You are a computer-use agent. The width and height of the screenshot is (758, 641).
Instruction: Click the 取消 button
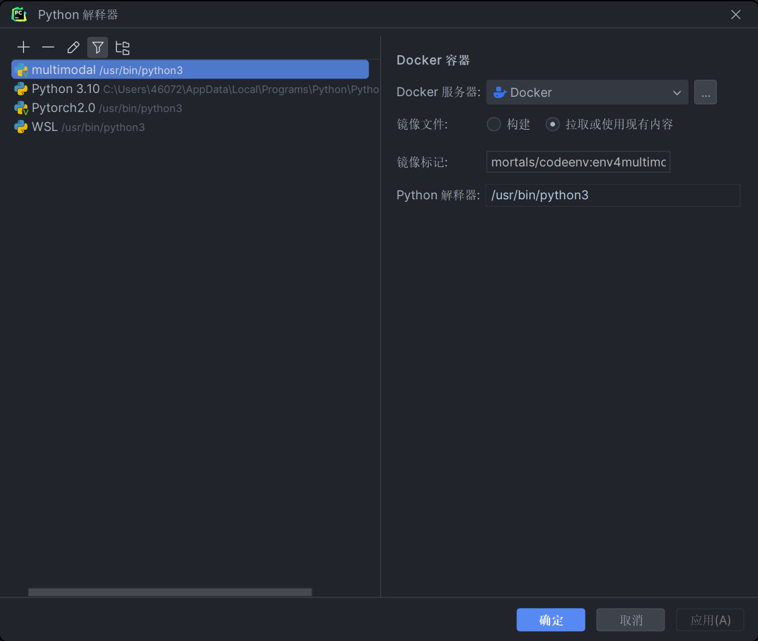(630, 619)
